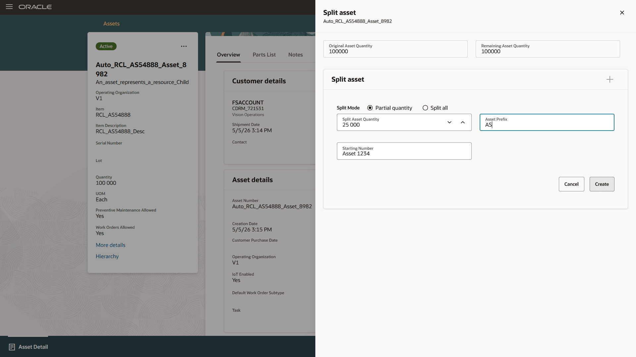Click the Remaining Asset Quantity field
636x357 pixels.
[x=548, y=49]
